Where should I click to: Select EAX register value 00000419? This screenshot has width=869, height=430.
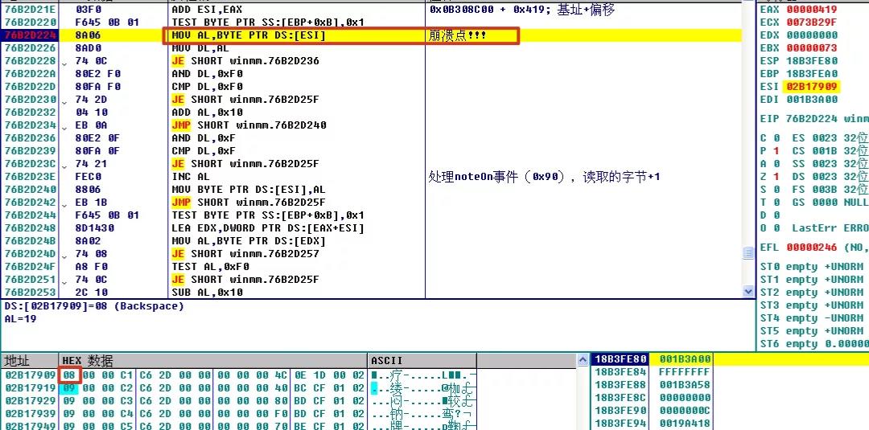812,10
